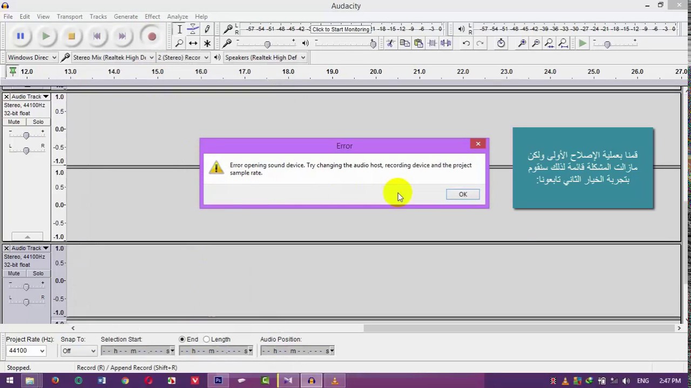Close the second Audio Track with X
Screen dimensions: 691x388
click(6, 248)
